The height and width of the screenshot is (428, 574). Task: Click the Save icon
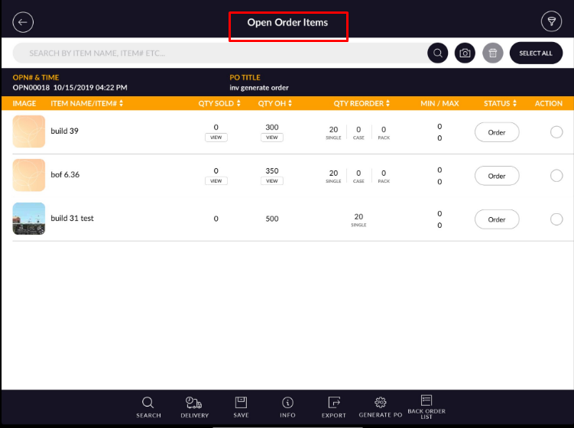point(241,407)
